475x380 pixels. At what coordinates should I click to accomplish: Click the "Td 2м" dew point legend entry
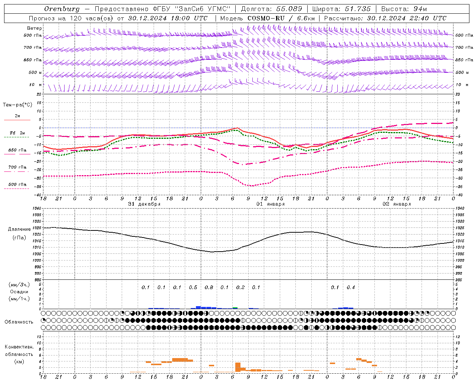17,133
